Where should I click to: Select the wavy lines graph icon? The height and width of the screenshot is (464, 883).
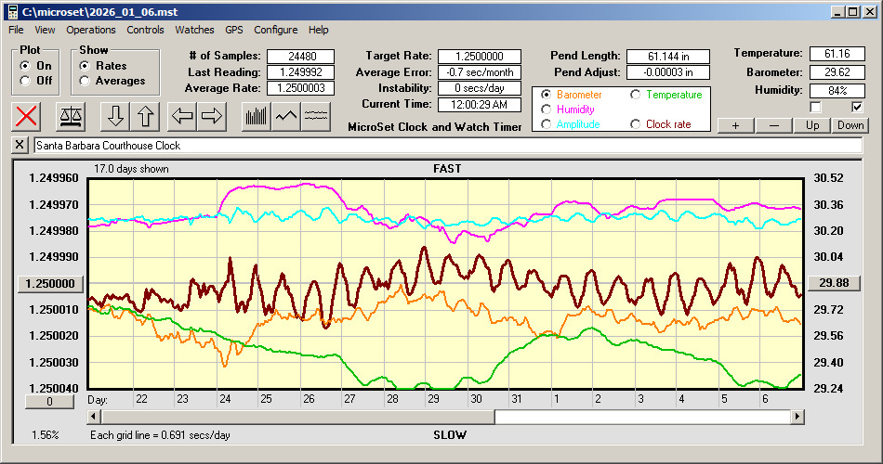pos(317,116)
